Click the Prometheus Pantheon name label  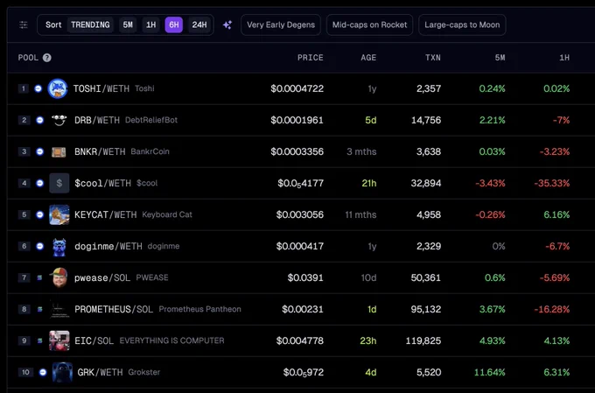click(200, 309)
